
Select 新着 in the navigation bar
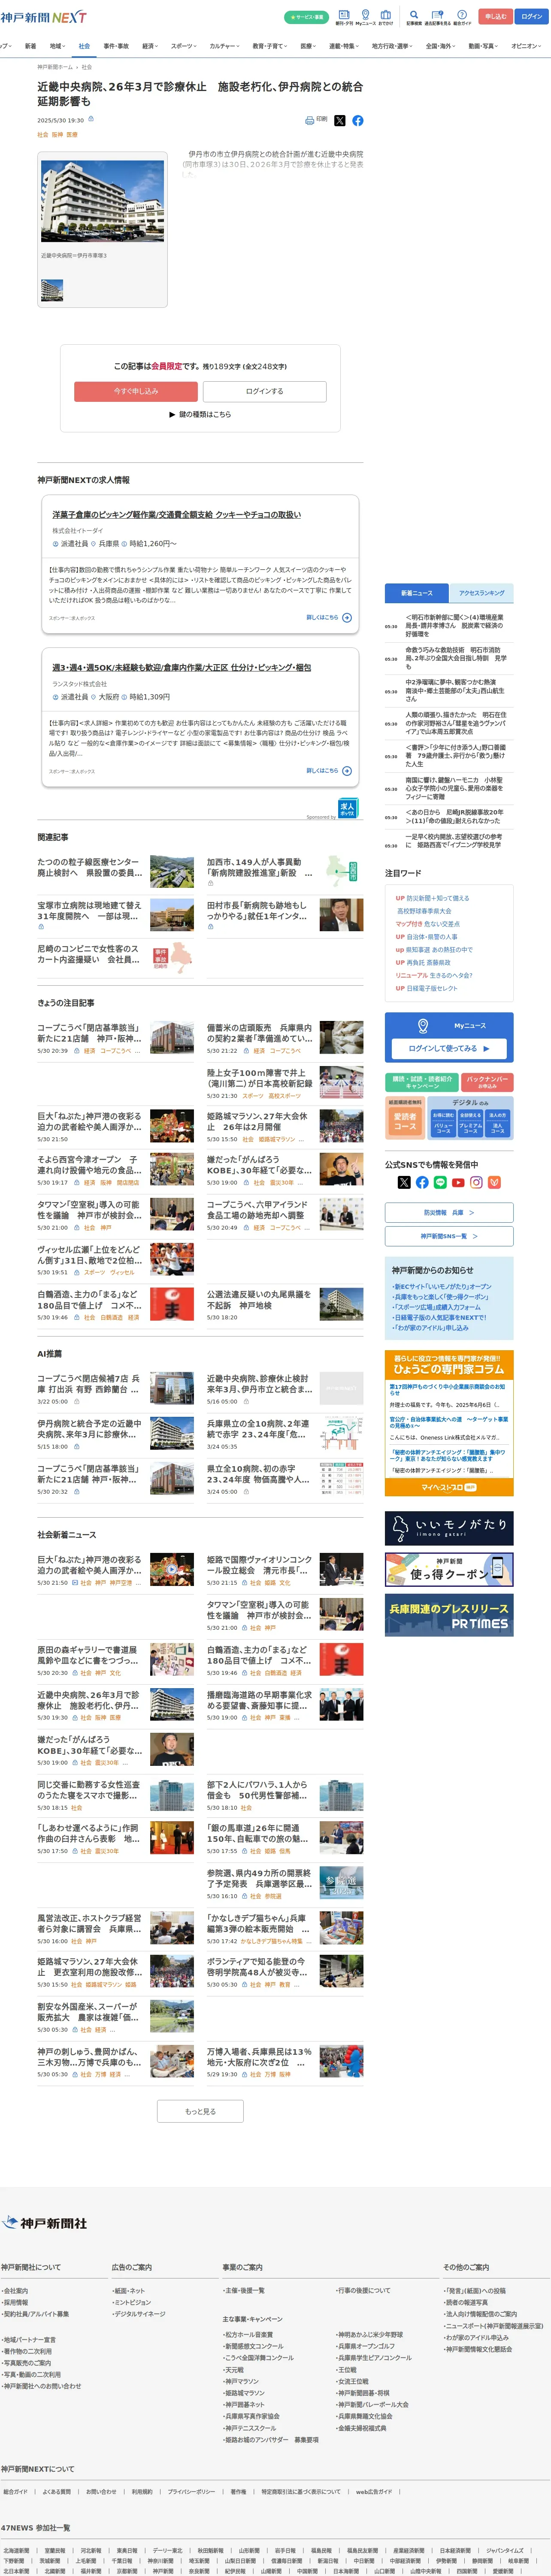pyautogui.click(x=30, y=46)
